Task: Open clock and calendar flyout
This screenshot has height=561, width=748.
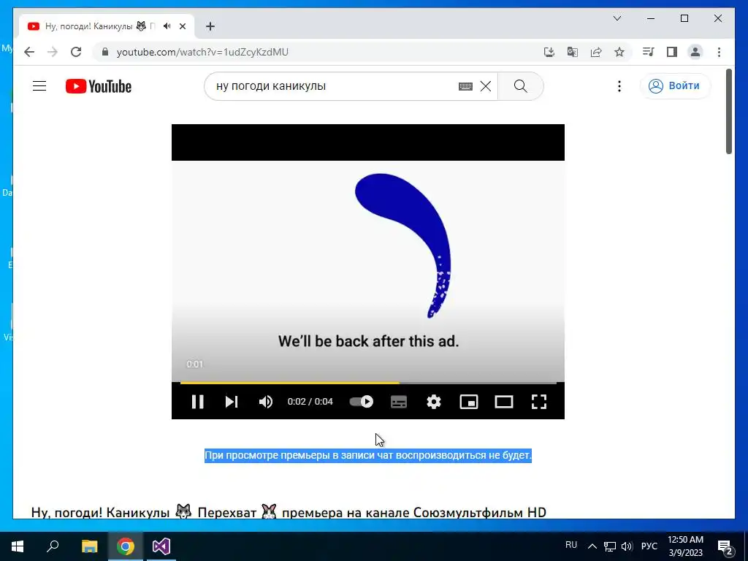Action: click(685, 546)
